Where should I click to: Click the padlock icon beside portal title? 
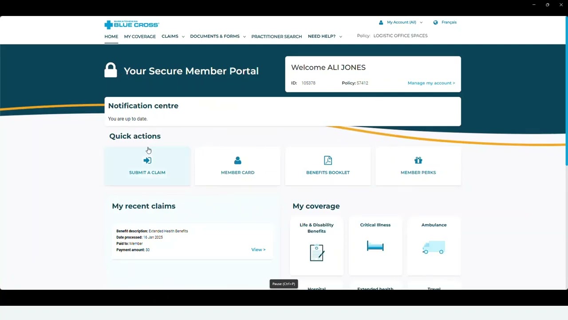coord(110,70)
